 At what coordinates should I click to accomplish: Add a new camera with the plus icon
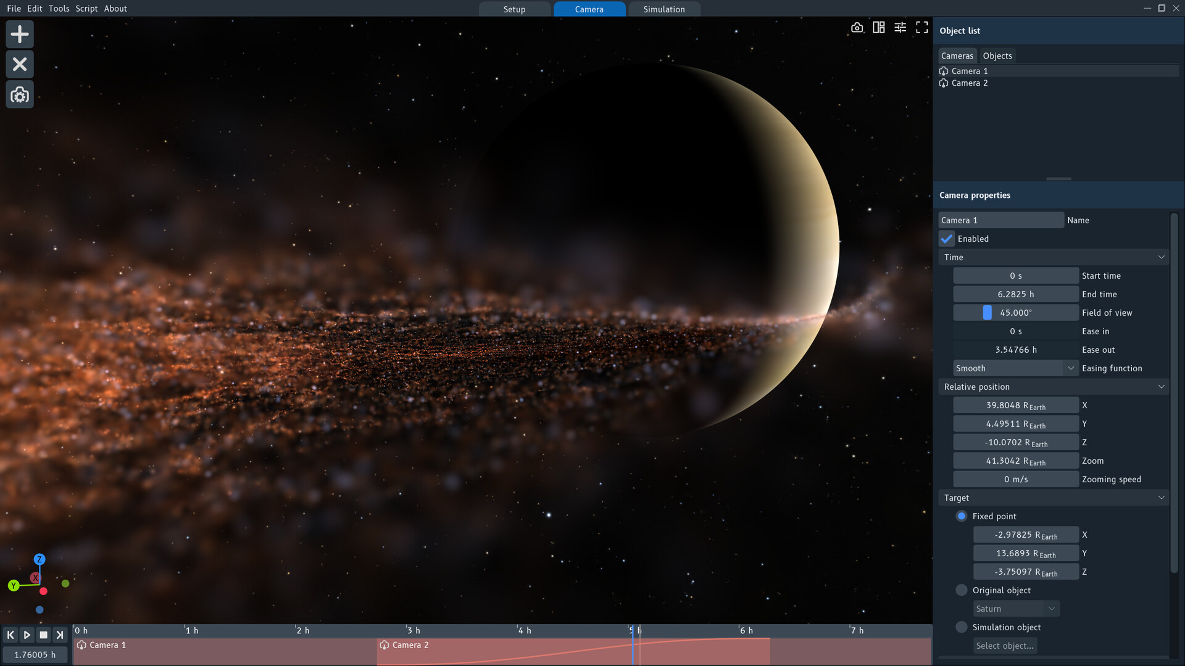pyautogui.click(x=19, y=34)
